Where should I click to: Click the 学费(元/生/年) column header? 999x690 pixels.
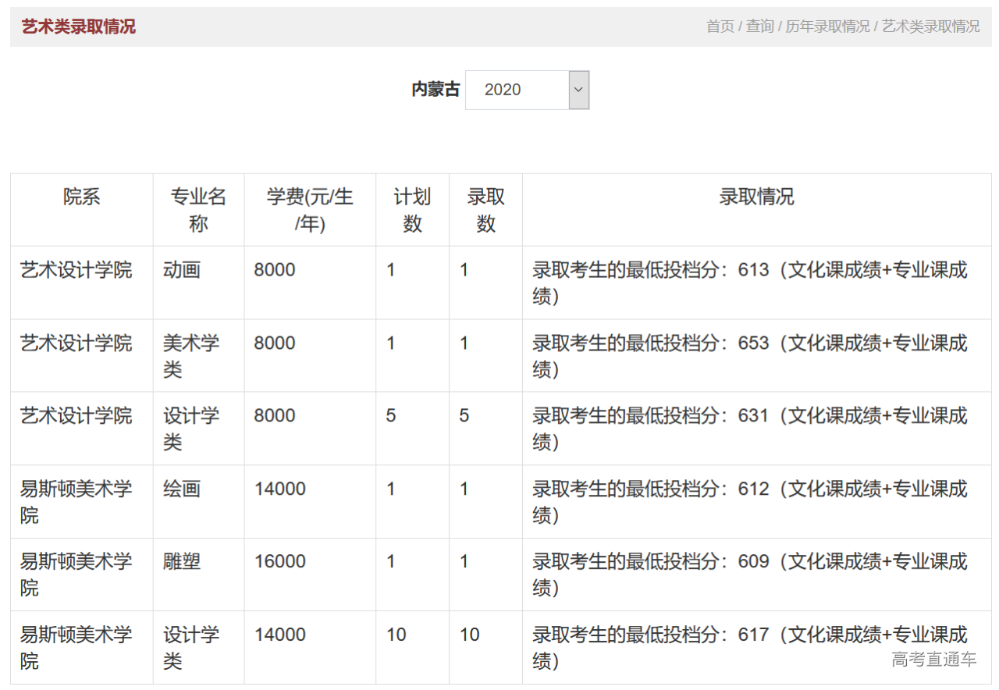309,209
